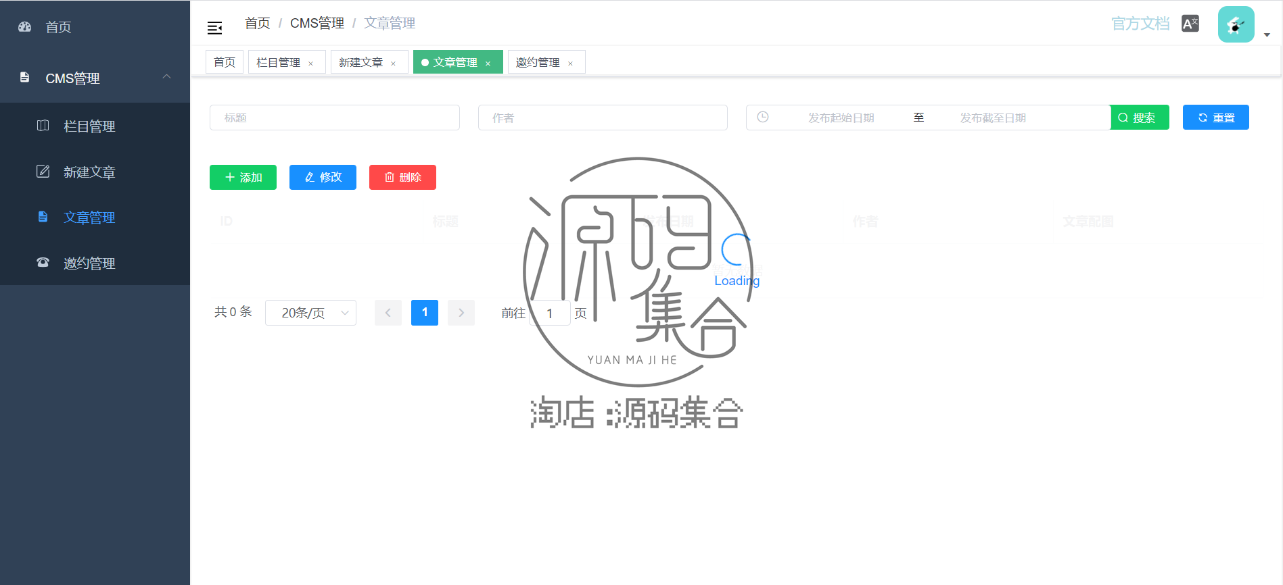Toggle sidebar with hamburger icon
This screenshot has width=1283, height=585.
click(214, 28)
